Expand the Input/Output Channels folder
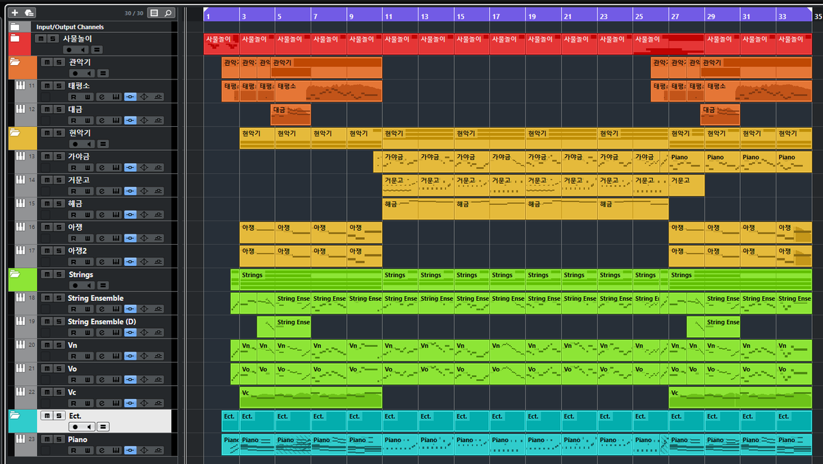Viewport: 823px width, 464px height. point(14,27)
